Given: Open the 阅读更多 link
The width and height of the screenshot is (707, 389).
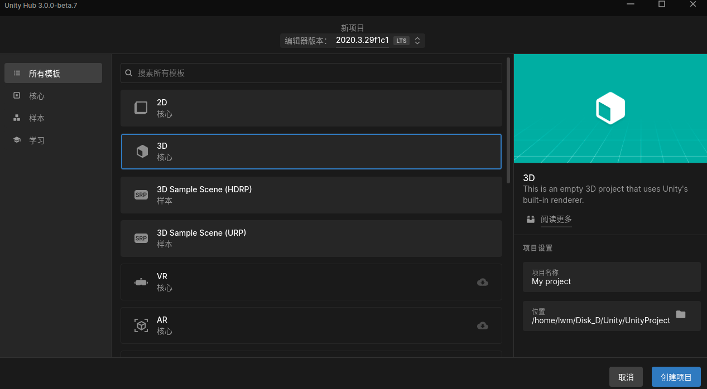Looking at the screenshot, I should pyautogui.click(x=556, y=219).
